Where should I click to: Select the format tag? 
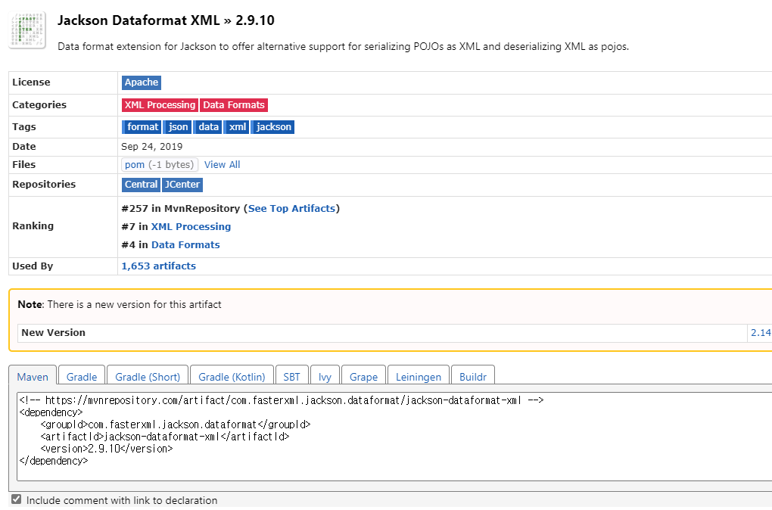point(142,127)
